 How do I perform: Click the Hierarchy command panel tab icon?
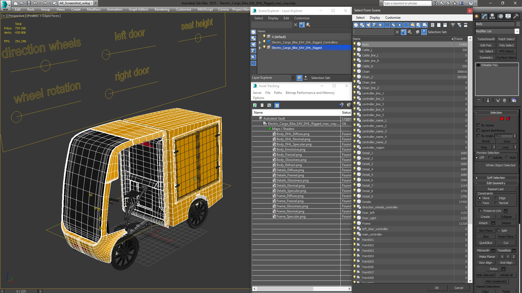pyautogui.click(x=492, y=16)
